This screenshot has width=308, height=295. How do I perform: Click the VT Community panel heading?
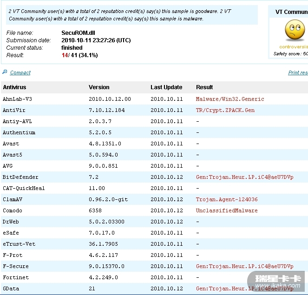click(291, 12)
